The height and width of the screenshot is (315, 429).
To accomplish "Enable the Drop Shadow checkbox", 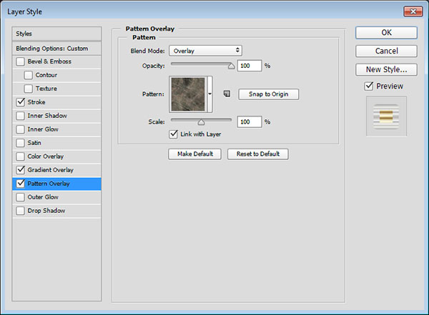I will [20, 211].
